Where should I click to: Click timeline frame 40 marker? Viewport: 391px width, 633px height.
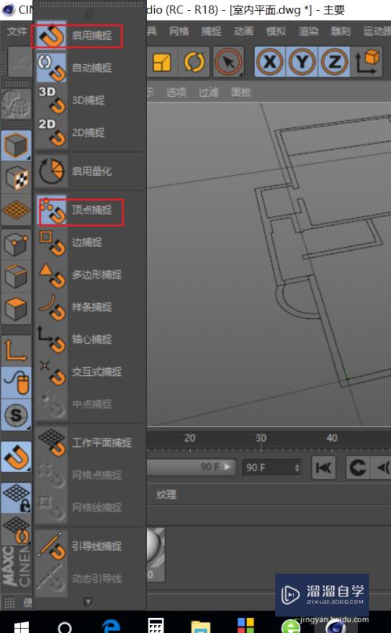[332, 438]
